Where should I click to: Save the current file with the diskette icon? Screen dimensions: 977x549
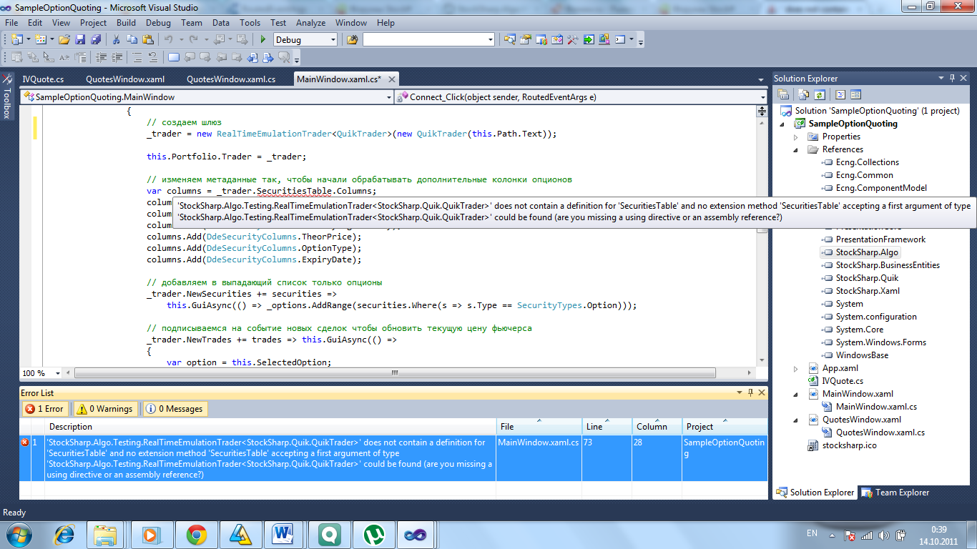[79, 40]
